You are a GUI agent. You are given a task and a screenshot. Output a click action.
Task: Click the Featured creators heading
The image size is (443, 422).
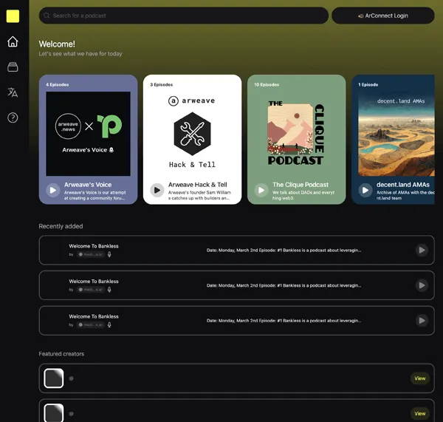pos(61,354)
